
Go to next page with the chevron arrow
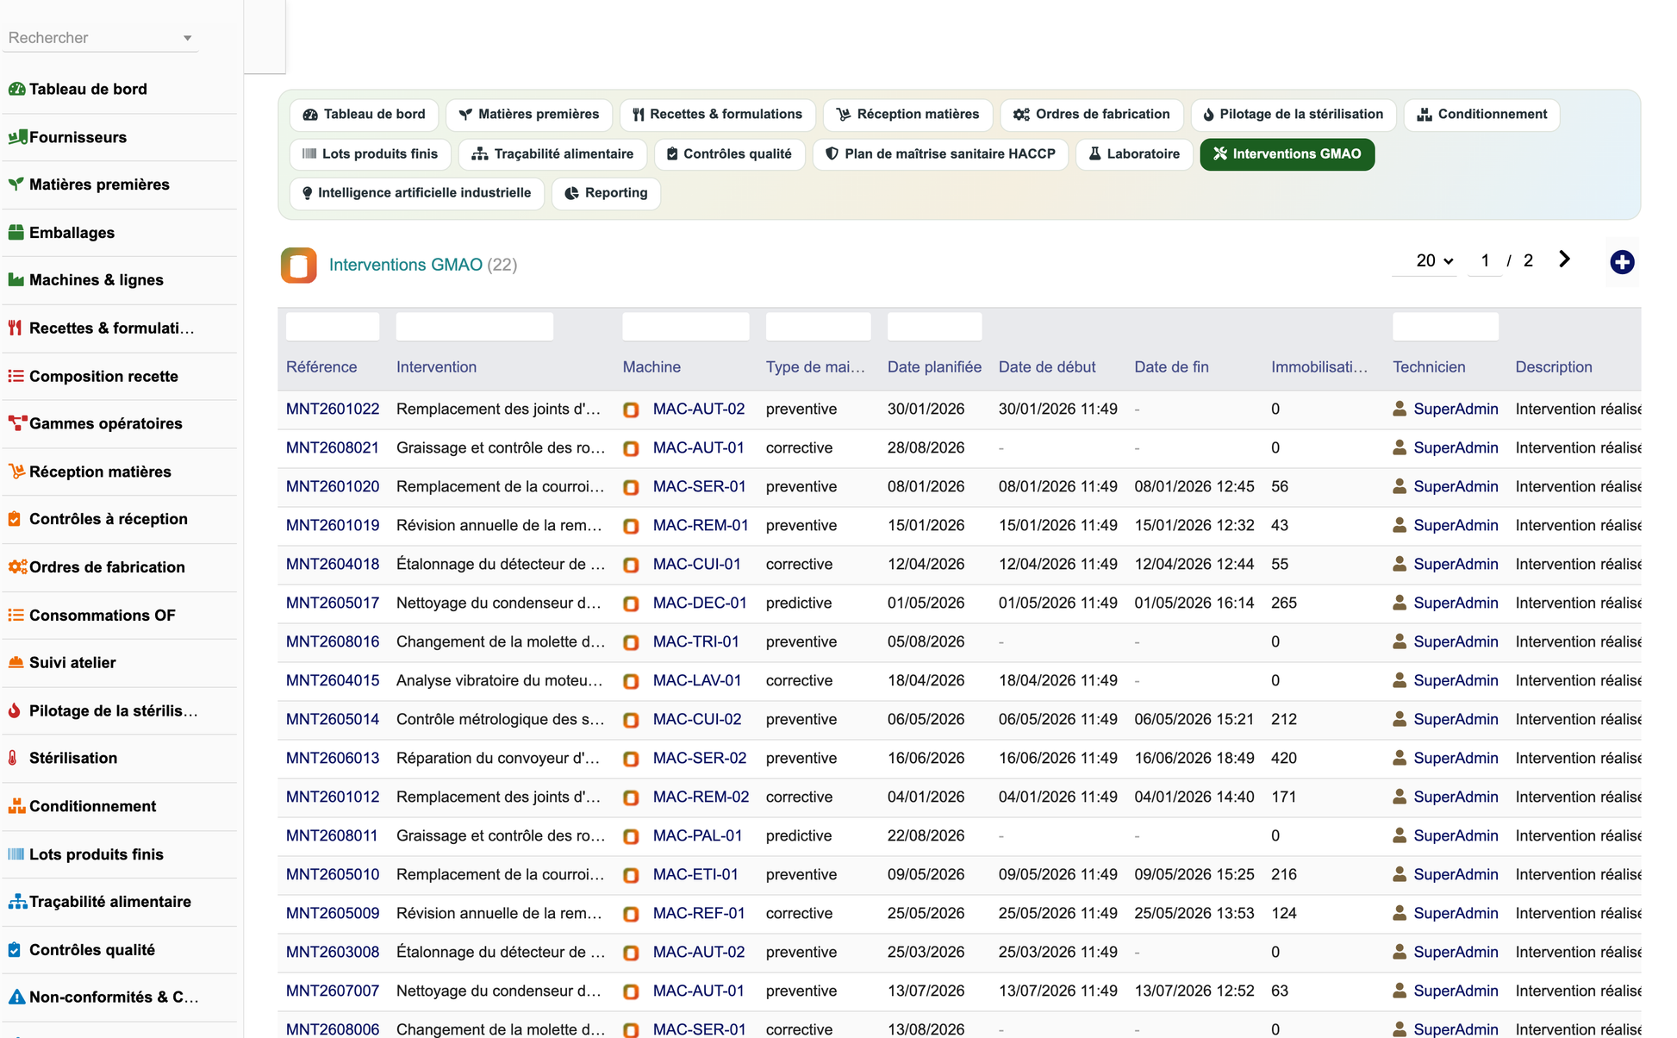[1564, 259]
